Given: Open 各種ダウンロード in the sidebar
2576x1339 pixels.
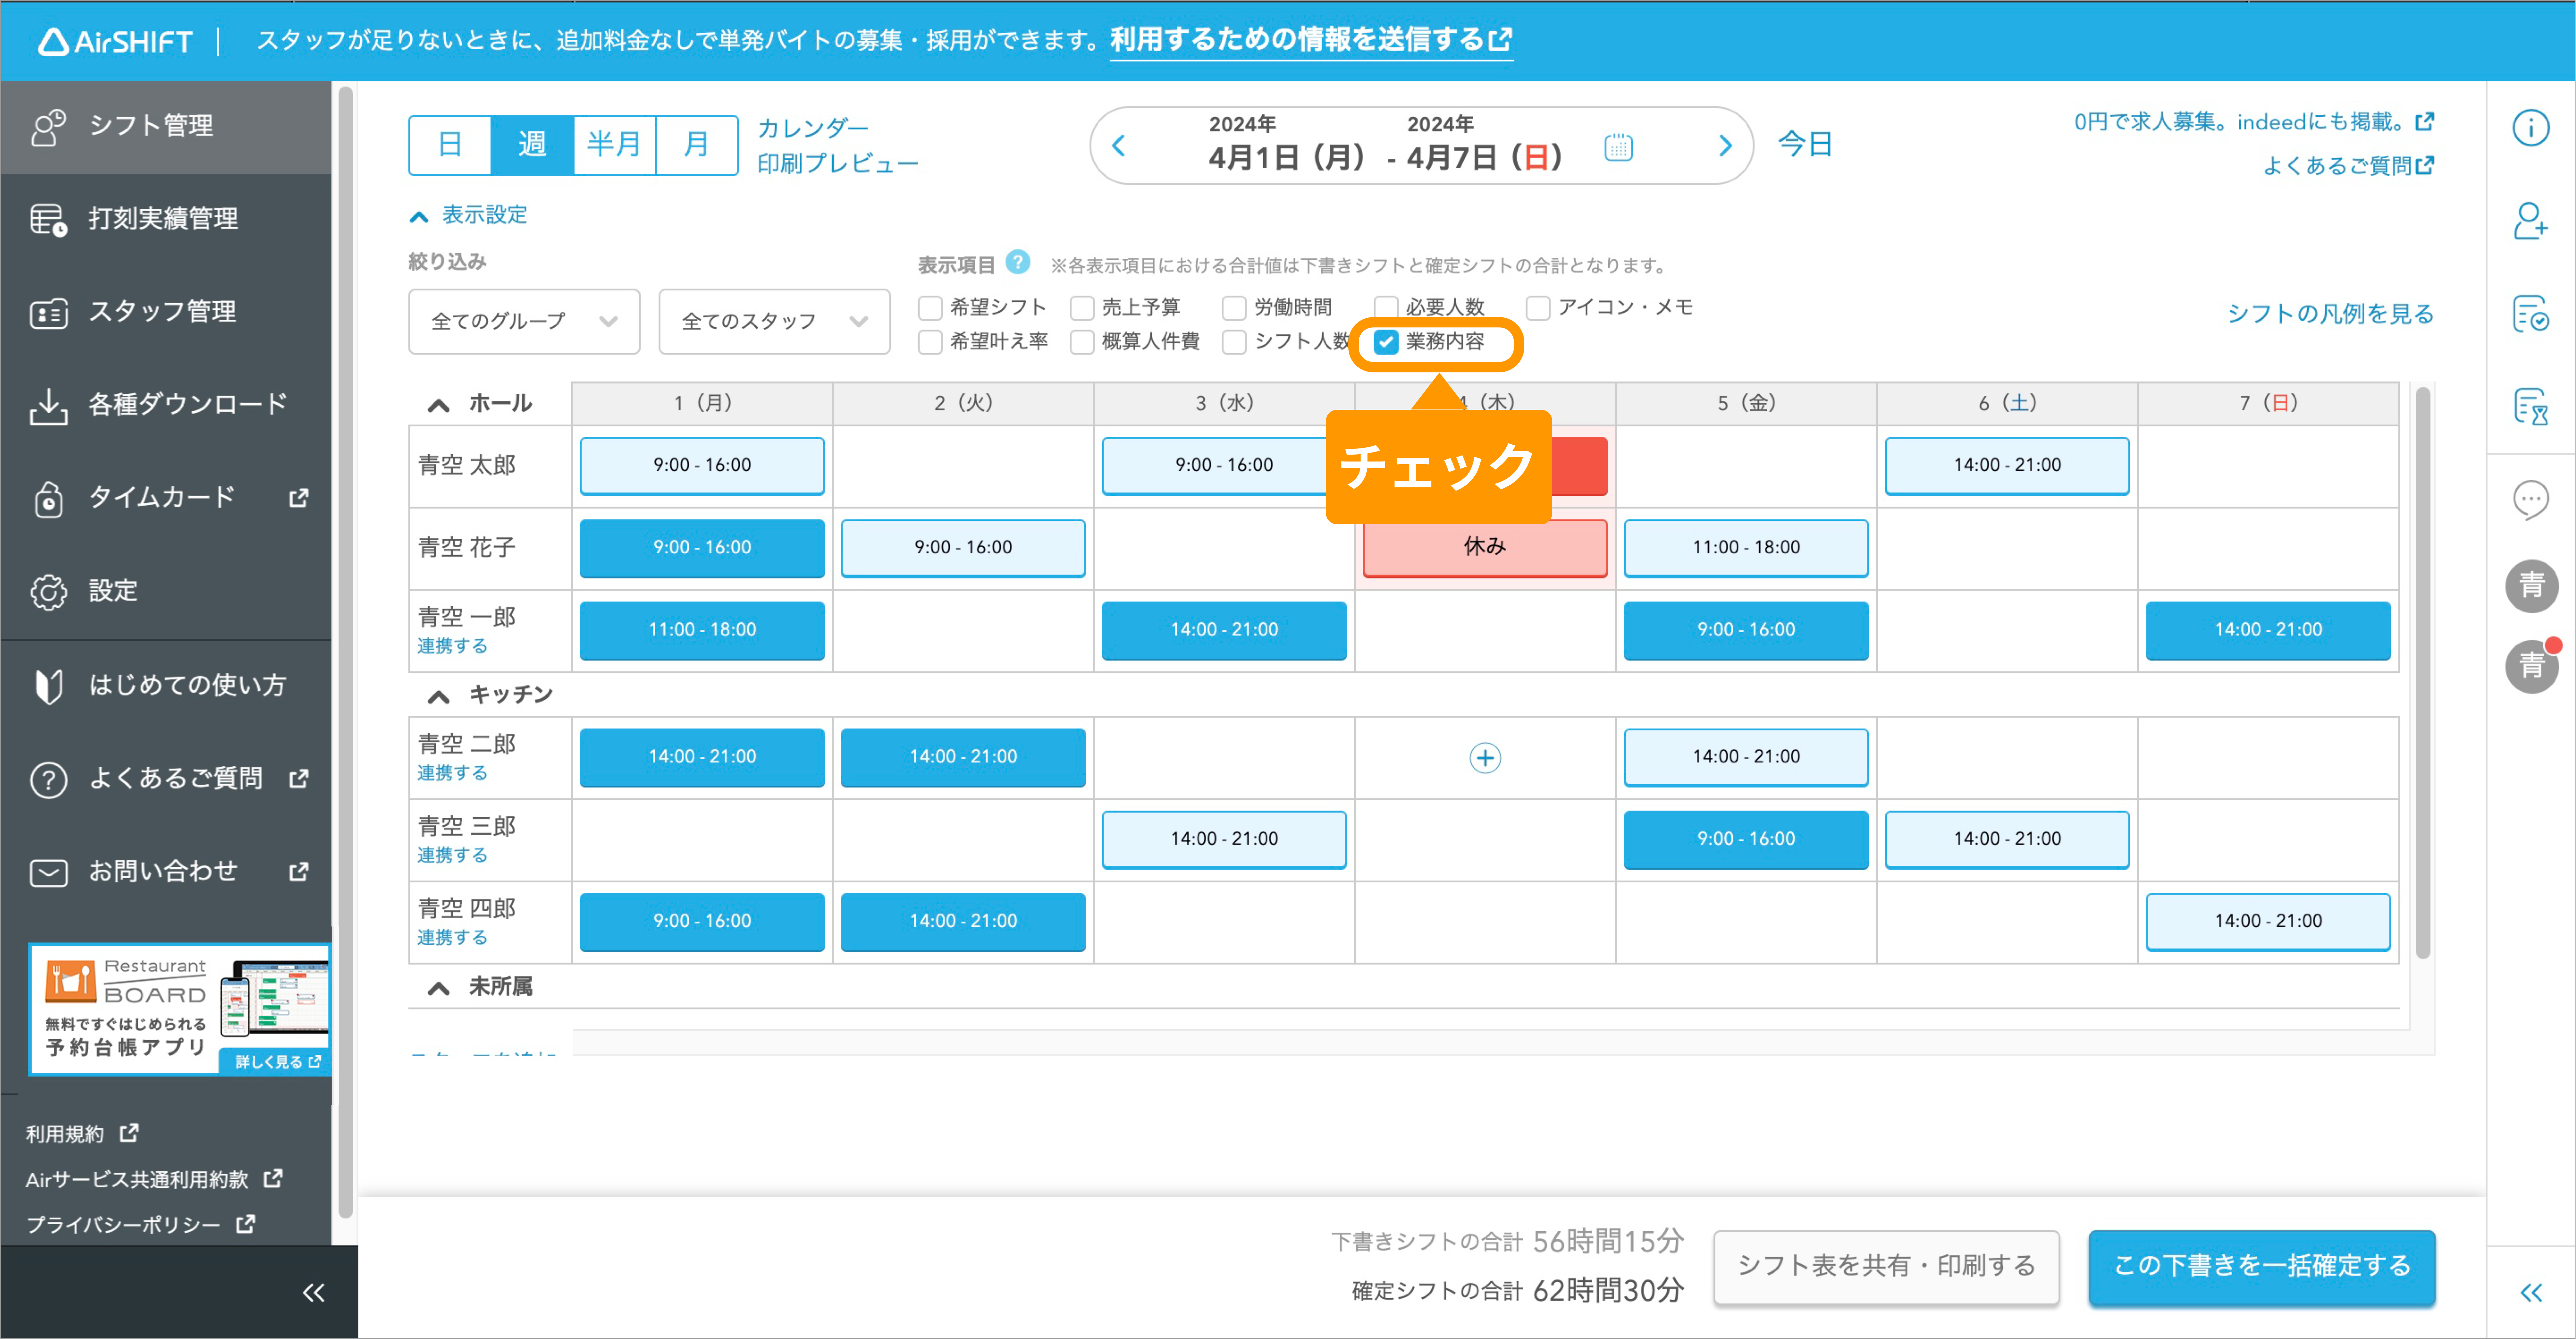Looking at the screenshot, I should [166, 405].
